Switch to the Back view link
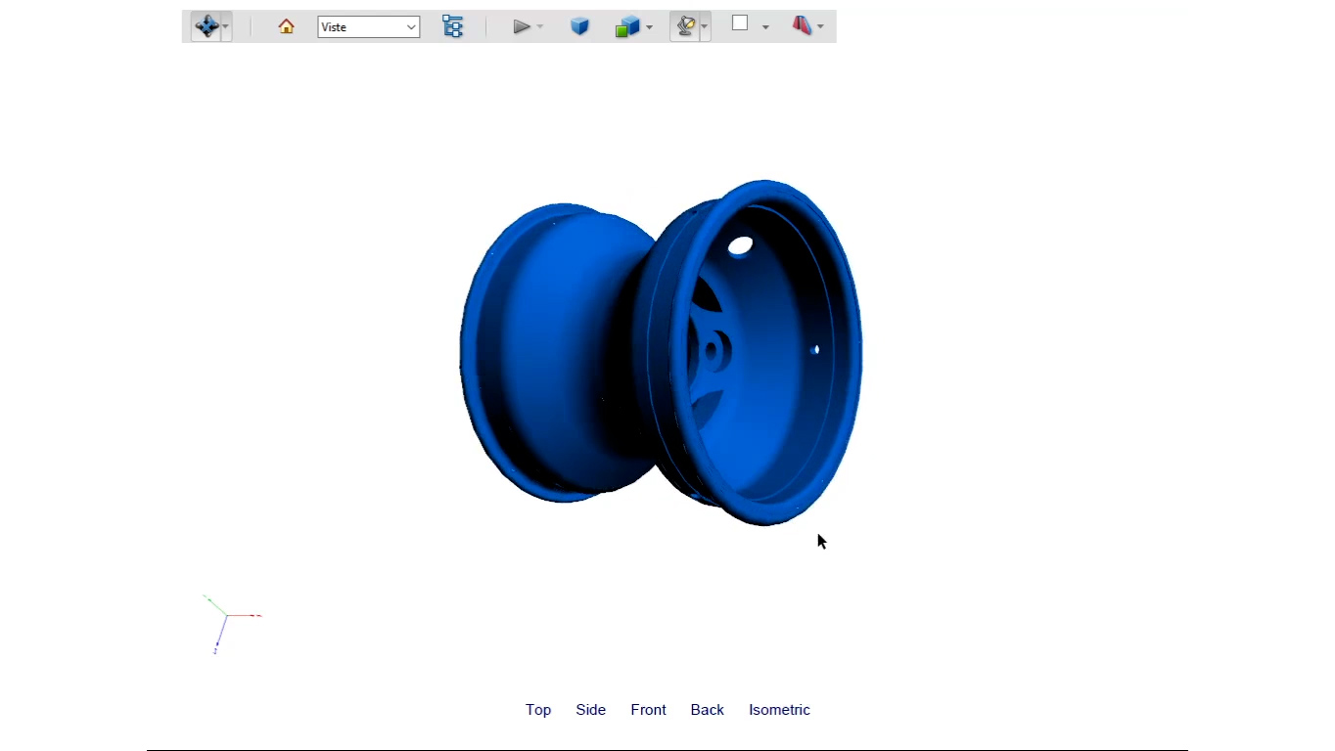This screenshot has height=751, width=1335. pyautogui.click(x=708, y=710)
